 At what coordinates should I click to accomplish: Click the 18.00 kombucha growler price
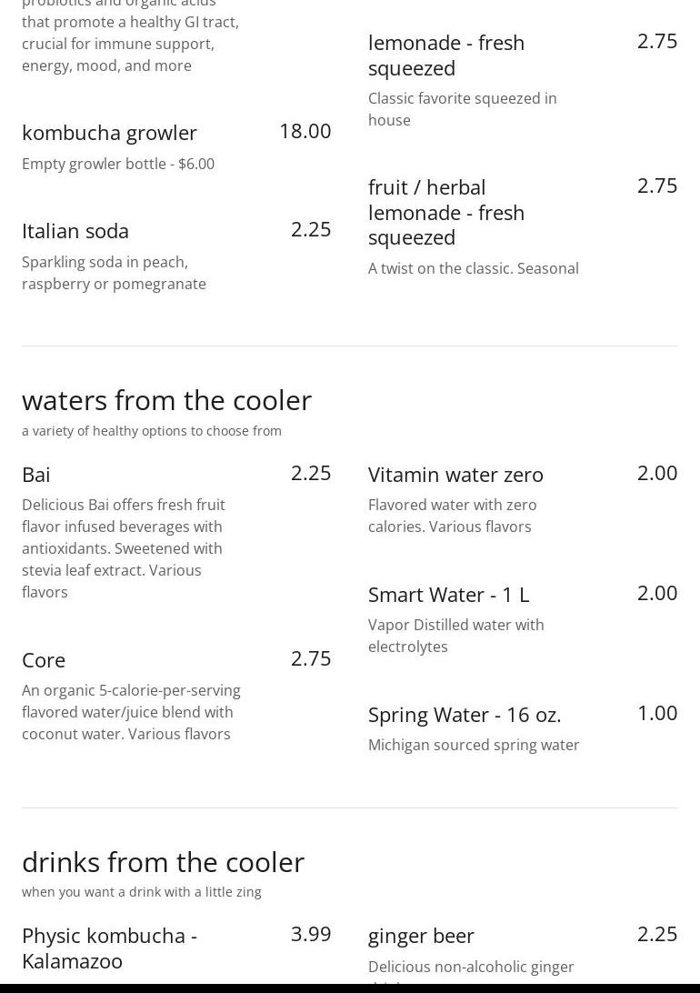click(305, 131)
